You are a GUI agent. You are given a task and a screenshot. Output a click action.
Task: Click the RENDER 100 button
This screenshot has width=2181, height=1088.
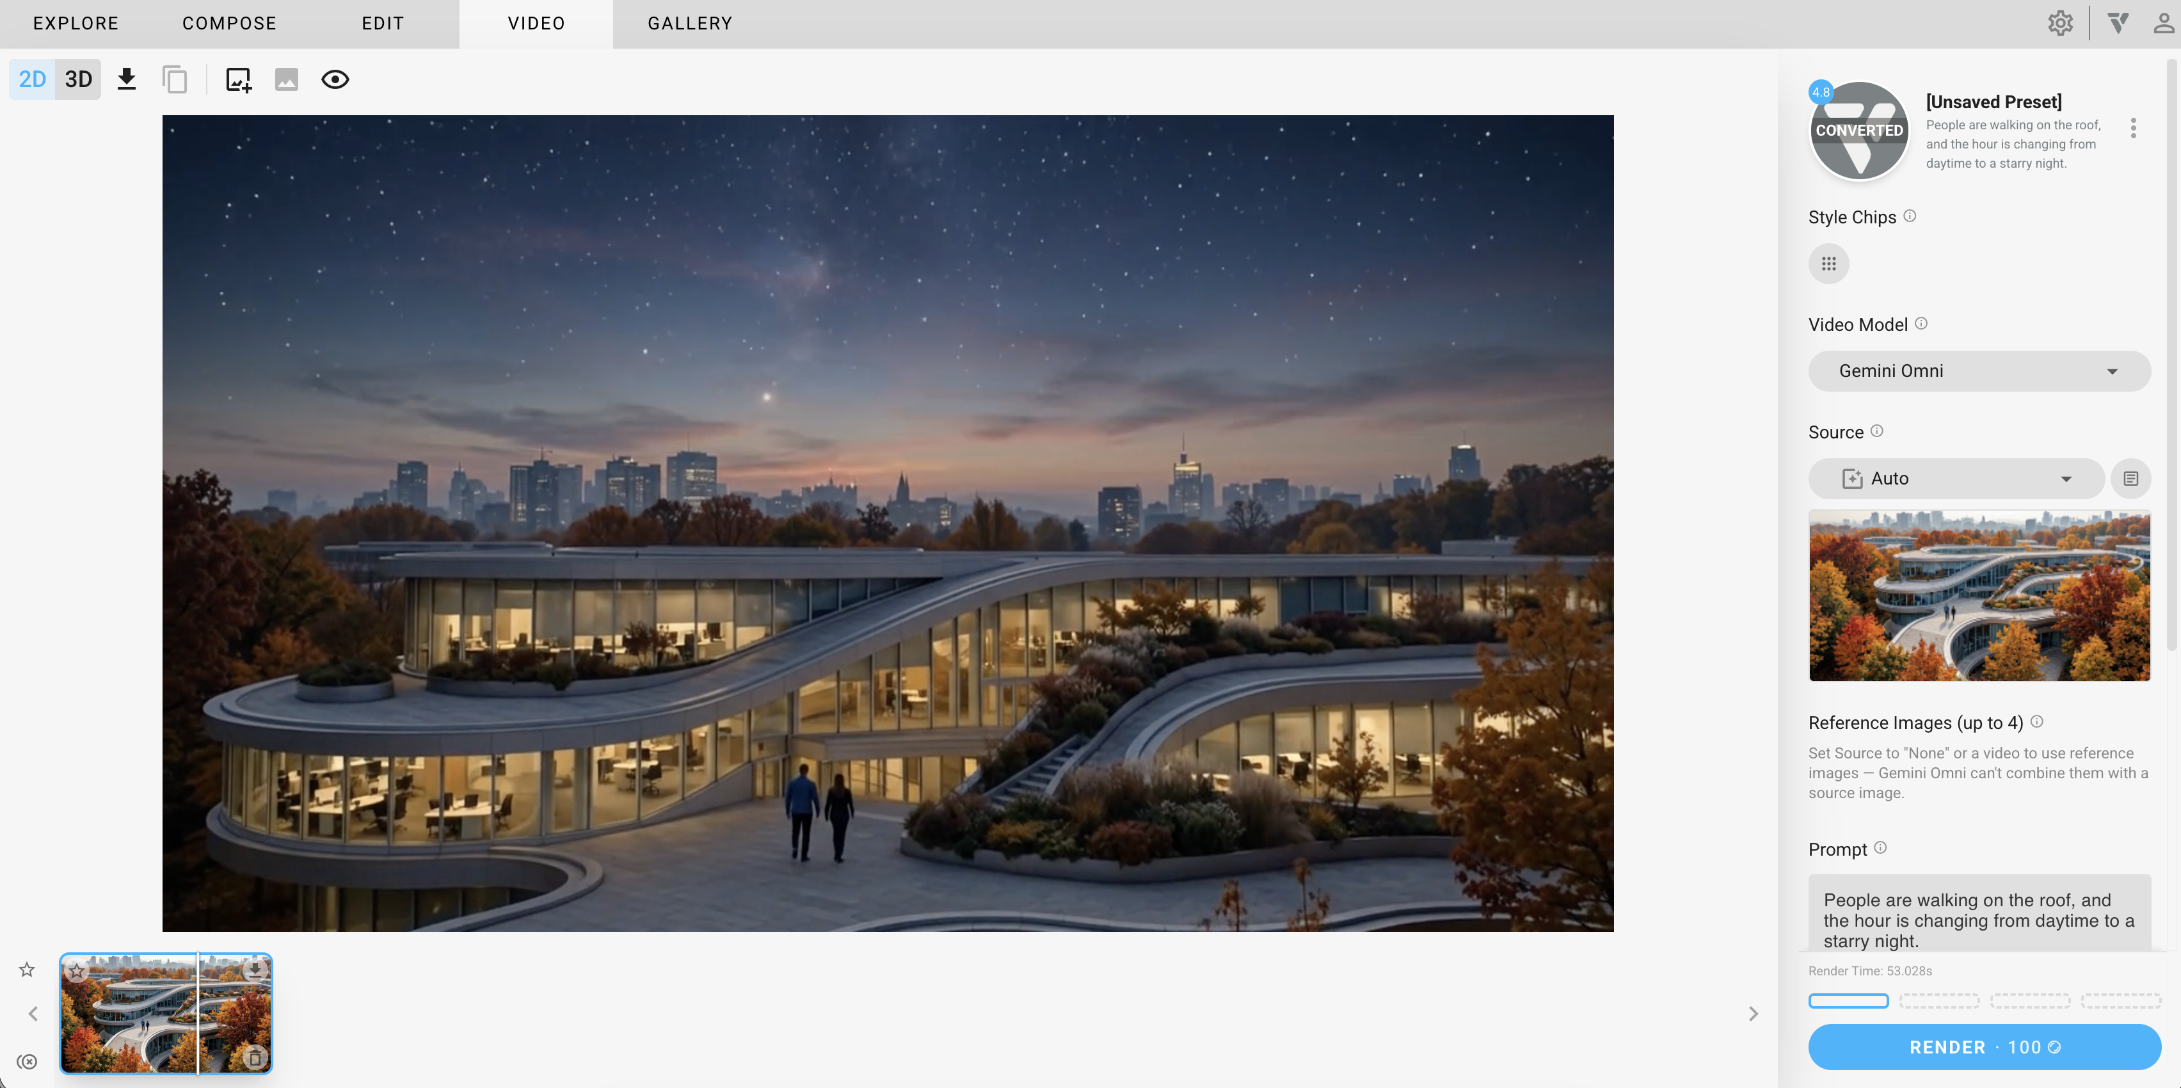pyautogui.click(x=1985, y=1047)
